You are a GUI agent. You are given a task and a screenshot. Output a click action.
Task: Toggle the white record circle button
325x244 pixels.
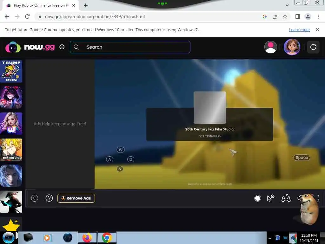pos(258,198)
